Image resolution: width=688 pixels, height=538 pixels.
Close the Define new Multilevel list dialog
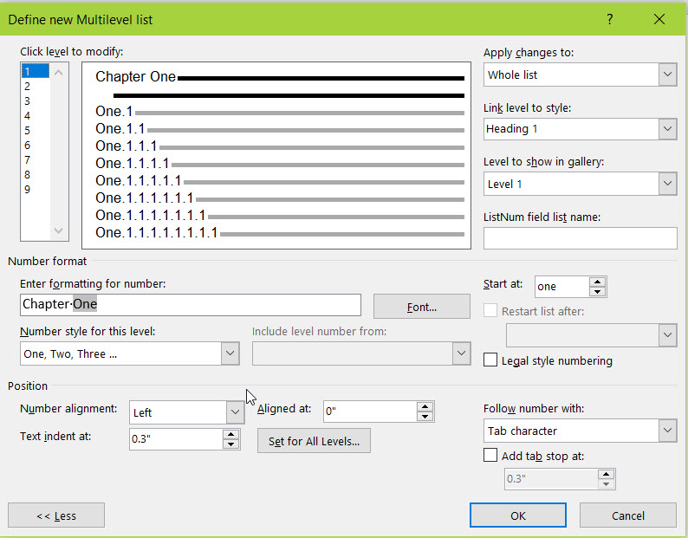(x=659, y=19)
